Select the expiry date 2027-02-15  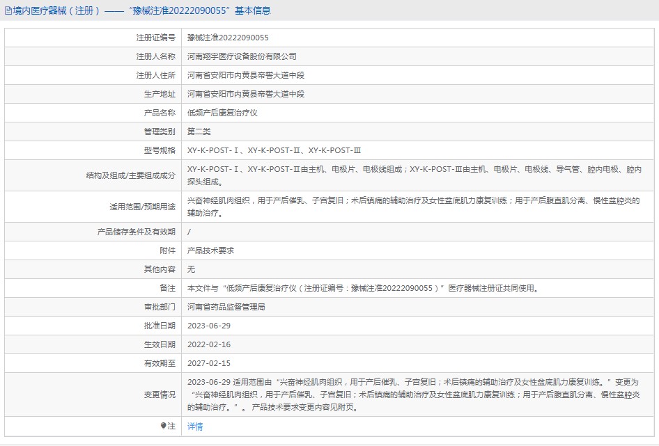(209, 363)
